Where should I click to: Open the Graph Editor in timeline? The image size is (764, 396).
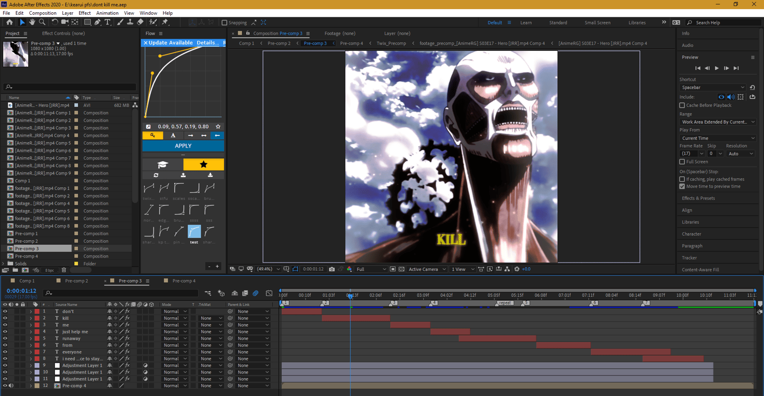(x=269, y=293)
